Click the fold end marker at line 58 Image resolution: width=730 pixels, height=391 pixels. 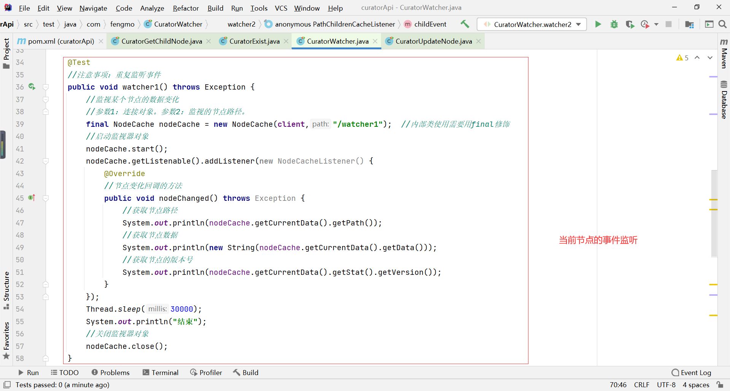point(46,358)
